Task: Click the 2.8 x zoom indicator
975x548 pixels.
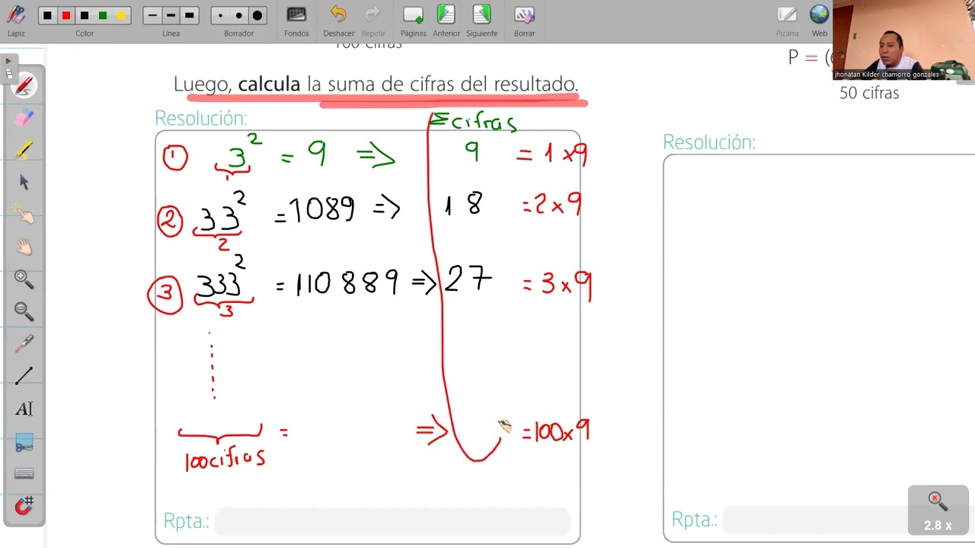Action: pos(938,511)
